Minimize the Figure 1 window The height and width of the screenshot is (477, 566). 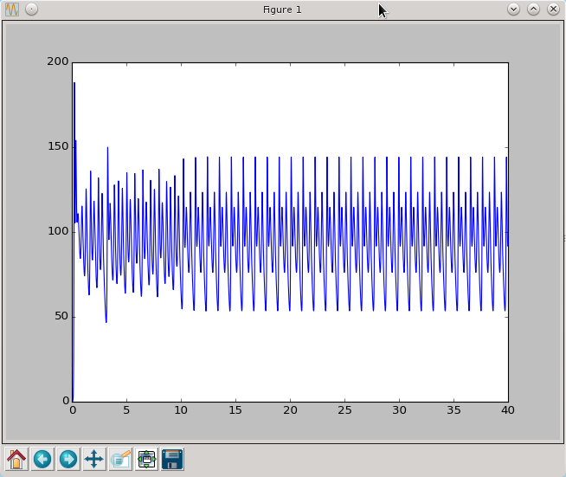point(513,10)
